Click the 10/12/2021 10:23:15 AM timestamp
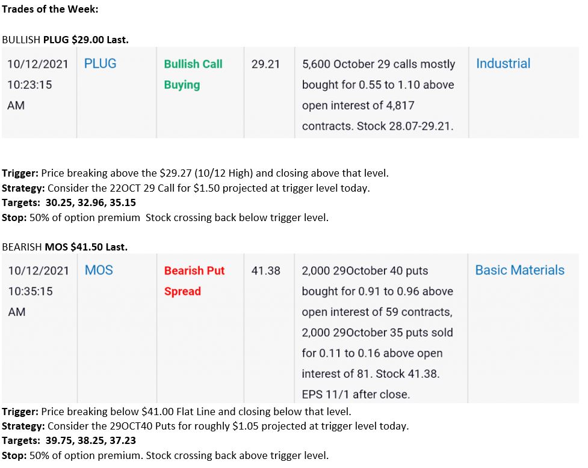The image size is (588, 468). point(37,85)
